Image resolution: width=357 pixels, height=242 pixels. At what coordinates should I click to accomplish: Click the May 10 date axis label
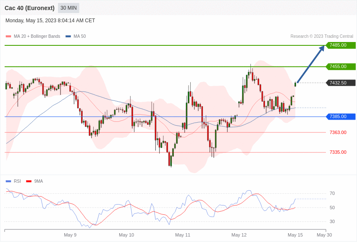tap(126, 235)
